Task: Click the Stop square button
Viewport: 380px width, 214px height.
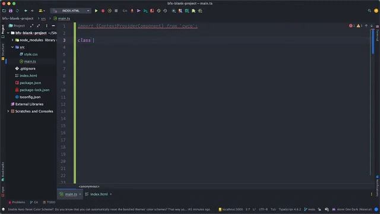Action: [x=116, y=11]
